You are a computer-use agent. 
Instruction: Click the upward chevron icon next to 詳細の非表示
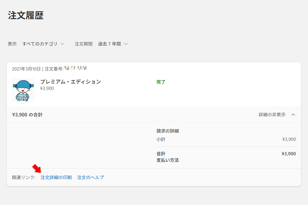pyautogui.click(x=293, y=115)
